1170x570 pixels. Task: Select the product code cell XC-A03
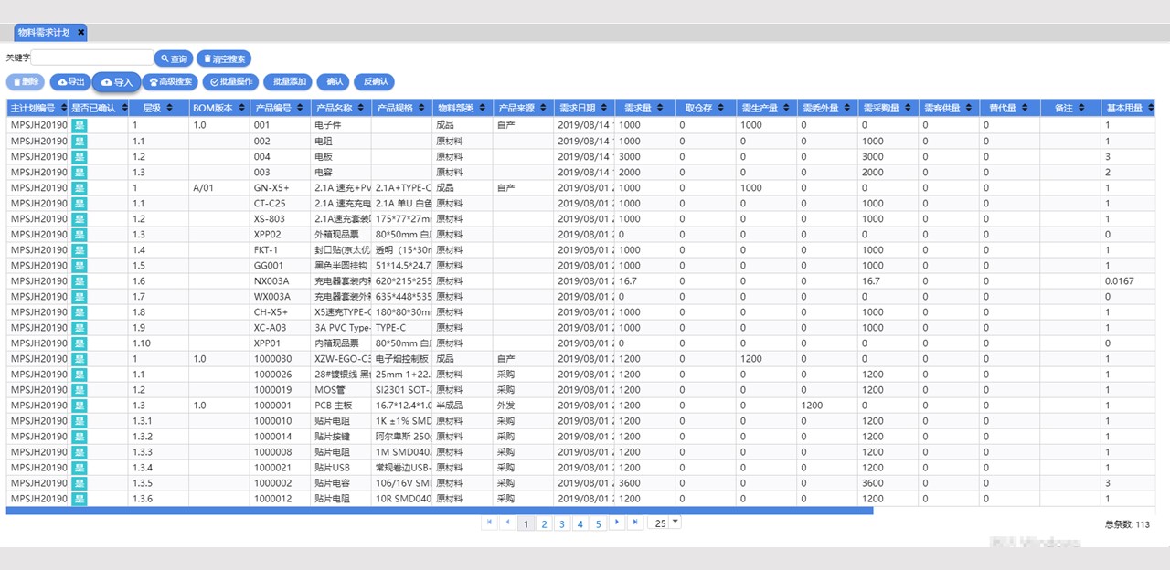coord(280,328)
